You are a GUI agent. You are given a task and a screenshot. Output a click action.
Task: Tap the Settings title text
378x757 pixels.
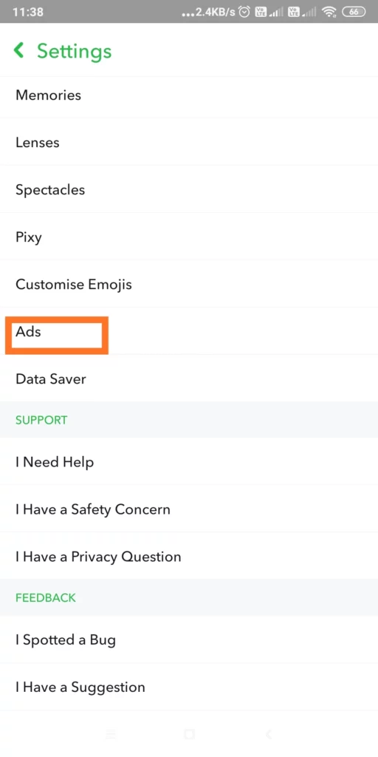[75, 51]
